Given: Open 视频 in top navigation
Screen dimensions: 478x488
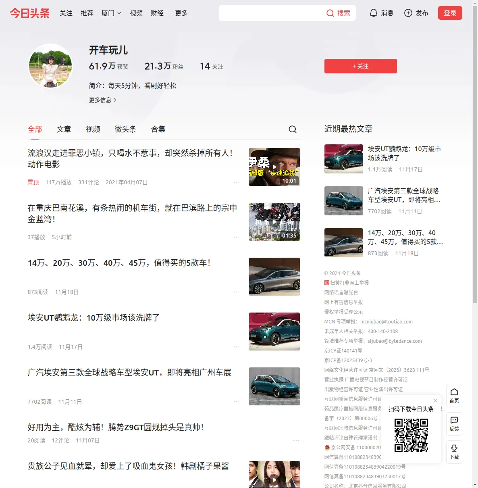Looking at the screenshot, I should tap(136, 13).
